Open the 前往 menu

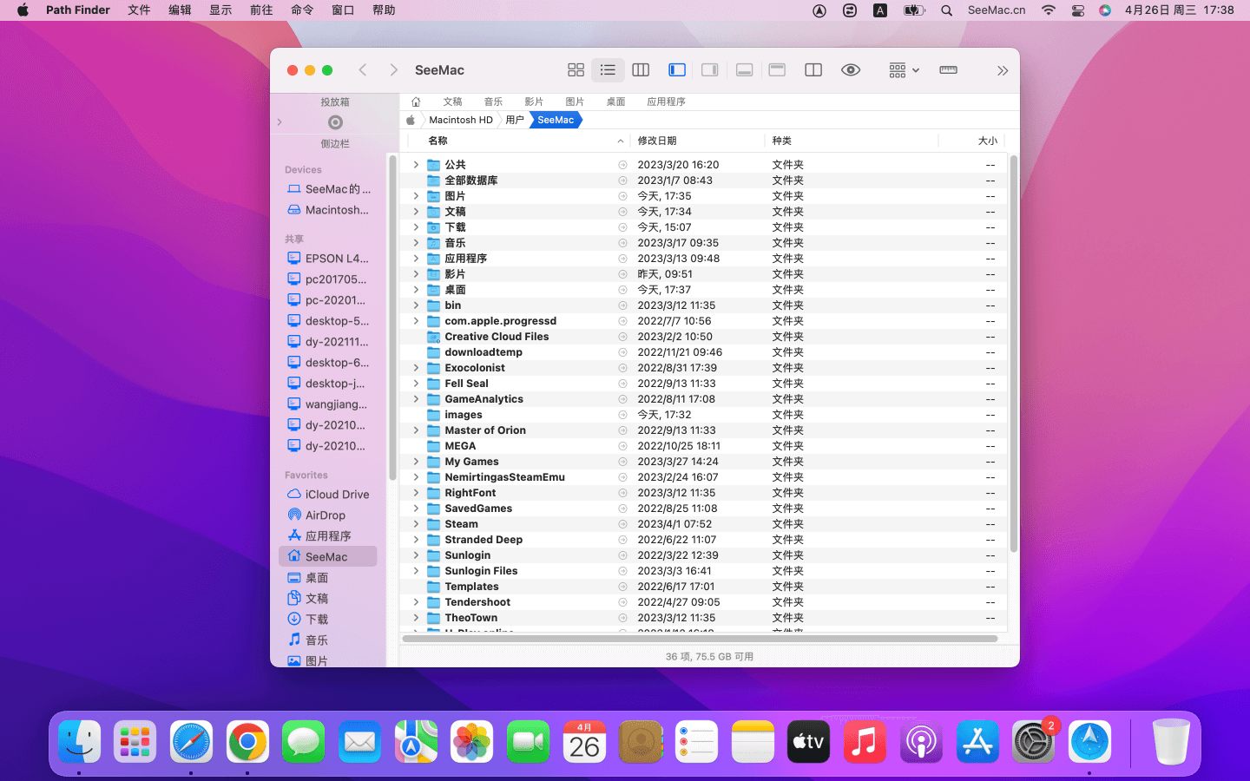click(x=261, y=10)
